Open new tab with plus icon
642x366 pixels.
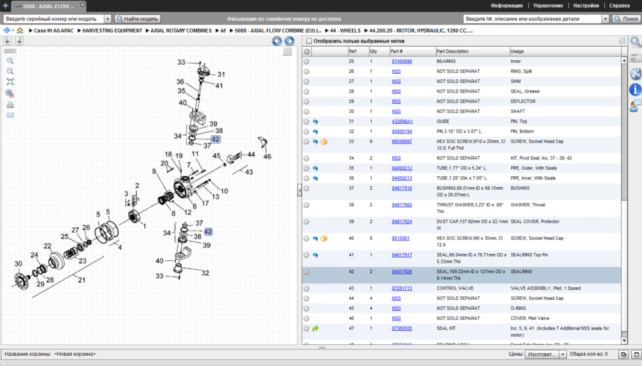coord(5,6)
